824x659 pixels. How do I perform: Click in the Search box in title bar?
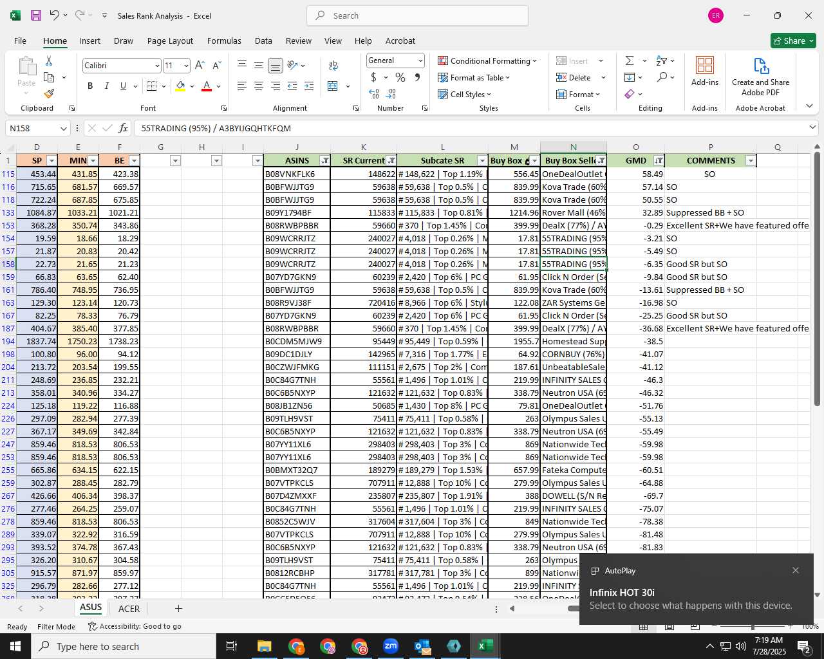pos(417,15)
